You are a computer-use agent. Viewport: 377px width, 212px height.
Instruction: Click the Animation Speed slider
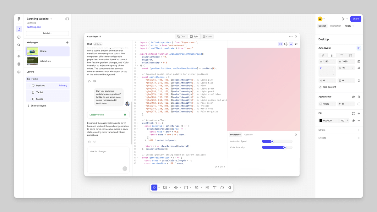pyautogui.click(x=277, y=141)
